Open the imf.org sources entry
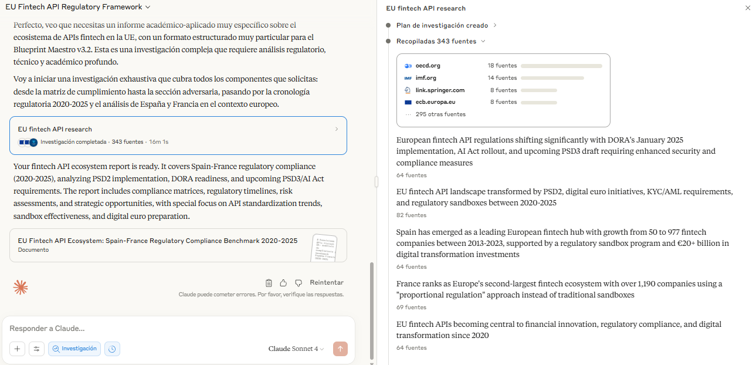 click(x=426, y=78)
